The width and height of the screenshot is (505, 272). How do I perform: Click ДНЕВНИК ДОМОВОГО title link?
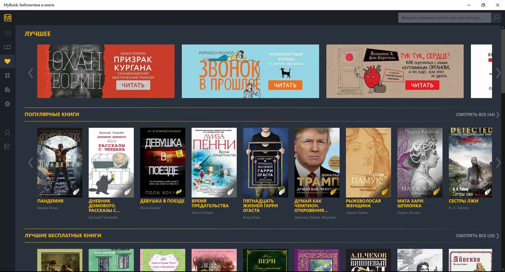104,206
